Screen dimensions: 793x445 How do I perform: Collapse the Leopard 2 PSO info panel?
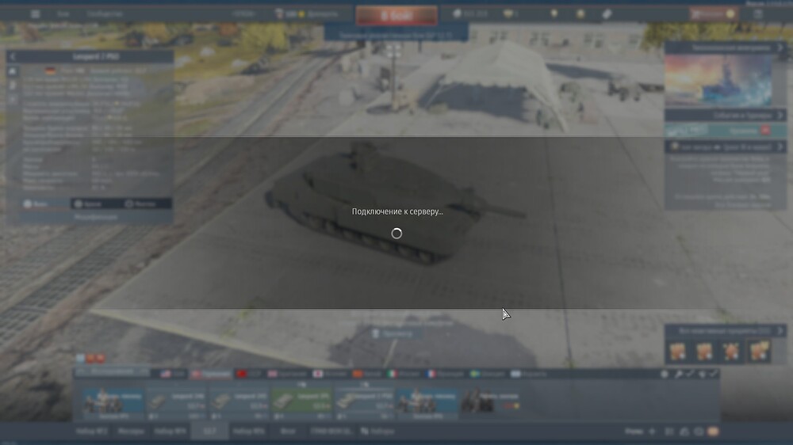coord(13,57)
